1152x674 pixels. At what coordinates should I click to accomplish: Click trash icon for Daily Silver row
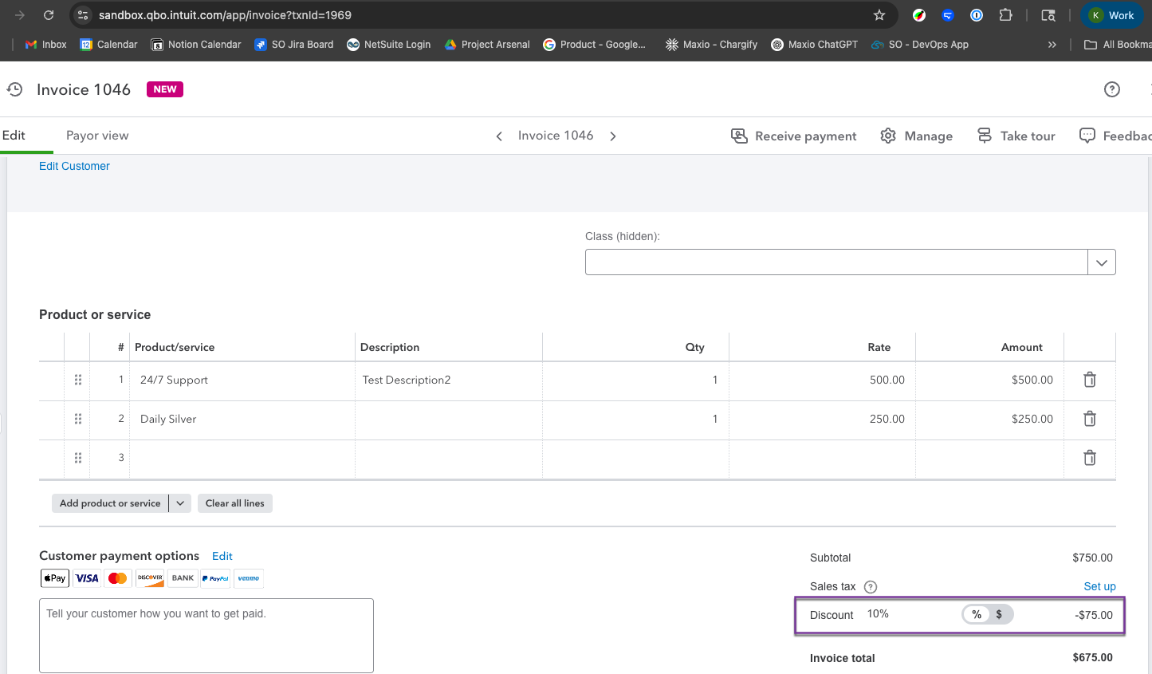tap(1089, 419)
